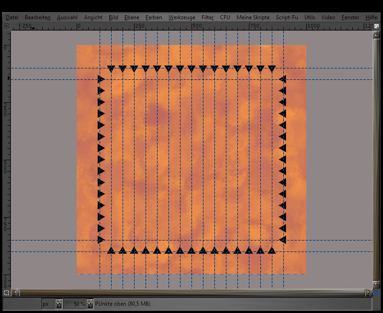Click the horizontal scrollbar left arrow

click(16, 292)
